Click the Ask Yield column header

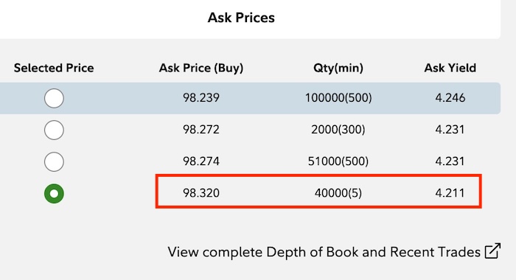(x=450, y=68)
